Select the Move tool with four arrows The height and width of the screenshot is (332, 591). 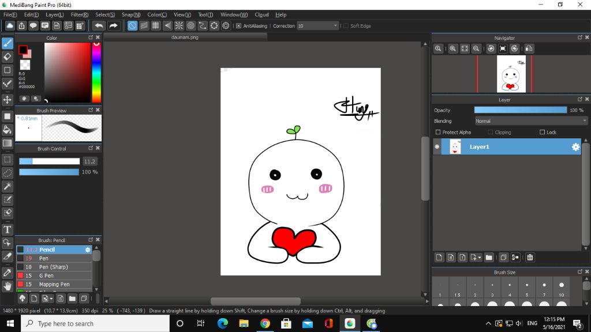tap(8, 100)
